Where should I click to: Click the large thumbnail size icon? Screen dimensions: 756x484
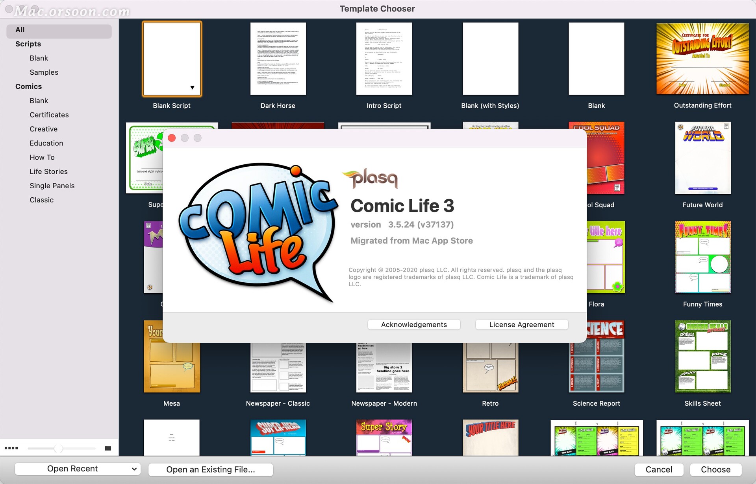108,448
